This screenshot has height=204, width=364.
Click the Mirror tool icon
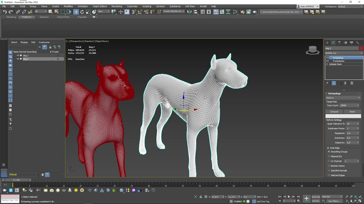(x=189, y=12)
